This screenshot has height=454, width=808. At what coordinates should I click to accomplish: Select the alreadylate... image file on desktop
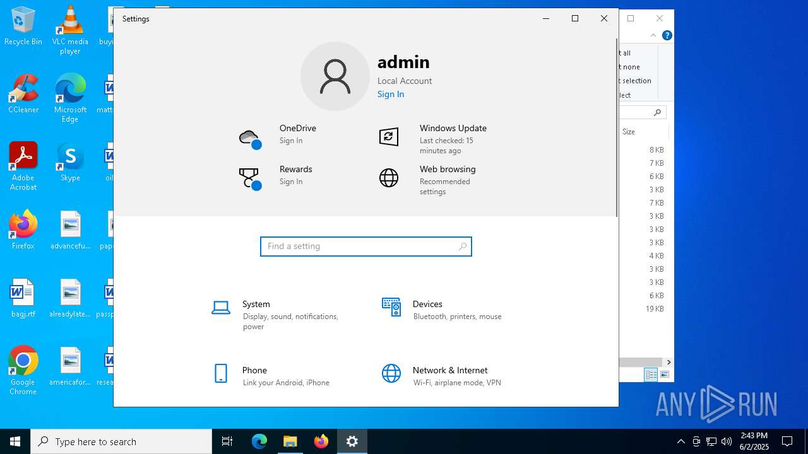tap(70, 298)
